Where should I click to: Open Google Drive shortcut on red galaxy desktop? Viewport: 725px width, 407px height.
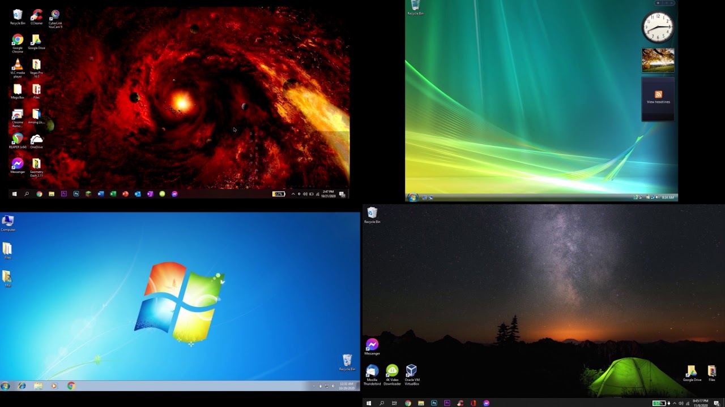coord(36,42)
